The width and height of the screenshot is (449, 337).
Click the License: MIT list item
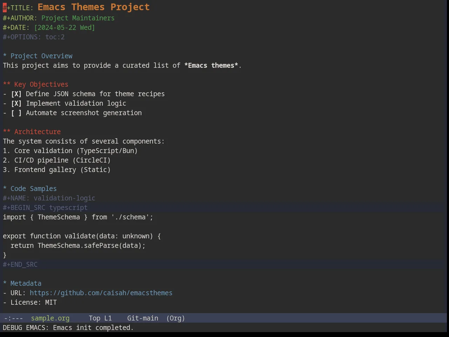[x=30, y=303]
